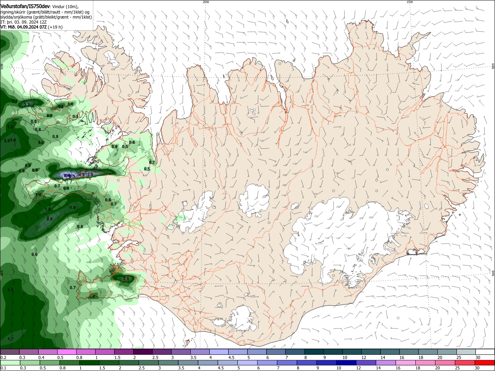Click the Veðurstofan/IS750dev title text
This screenshot has width=495, height=371.
[25, 7]
